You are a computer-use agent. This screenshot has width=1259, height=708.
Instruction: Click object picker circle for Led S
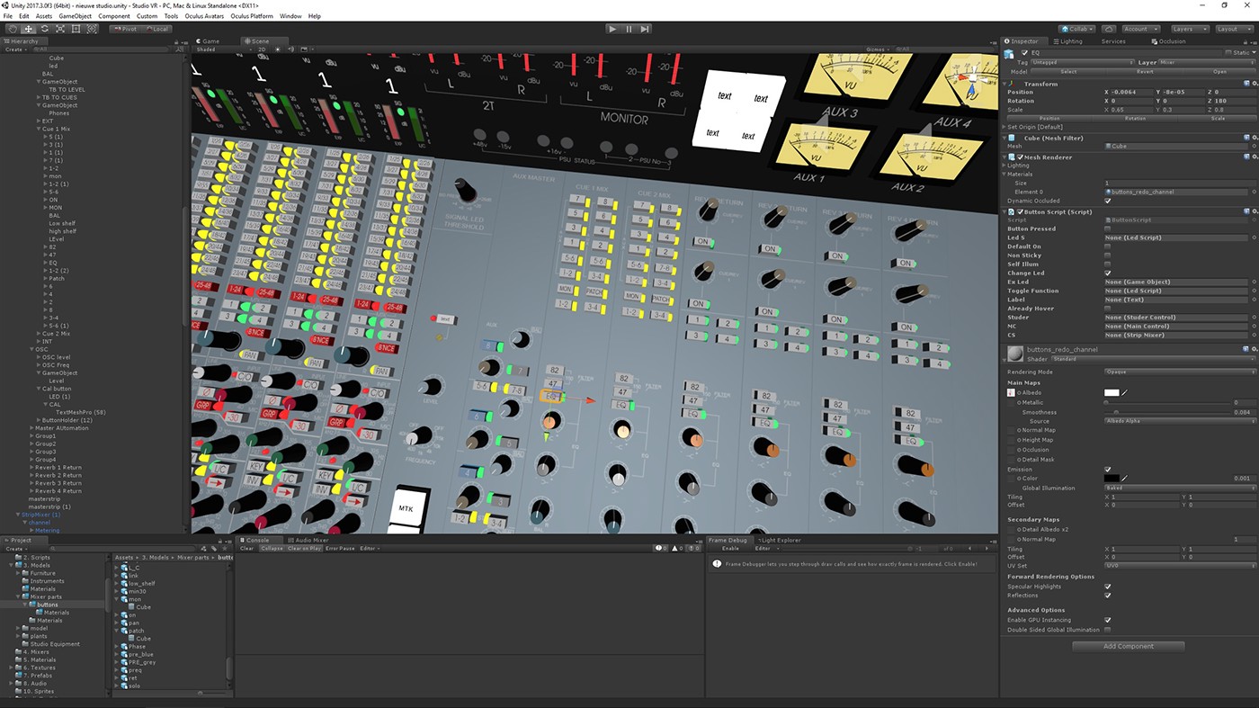coord(1254,237)
